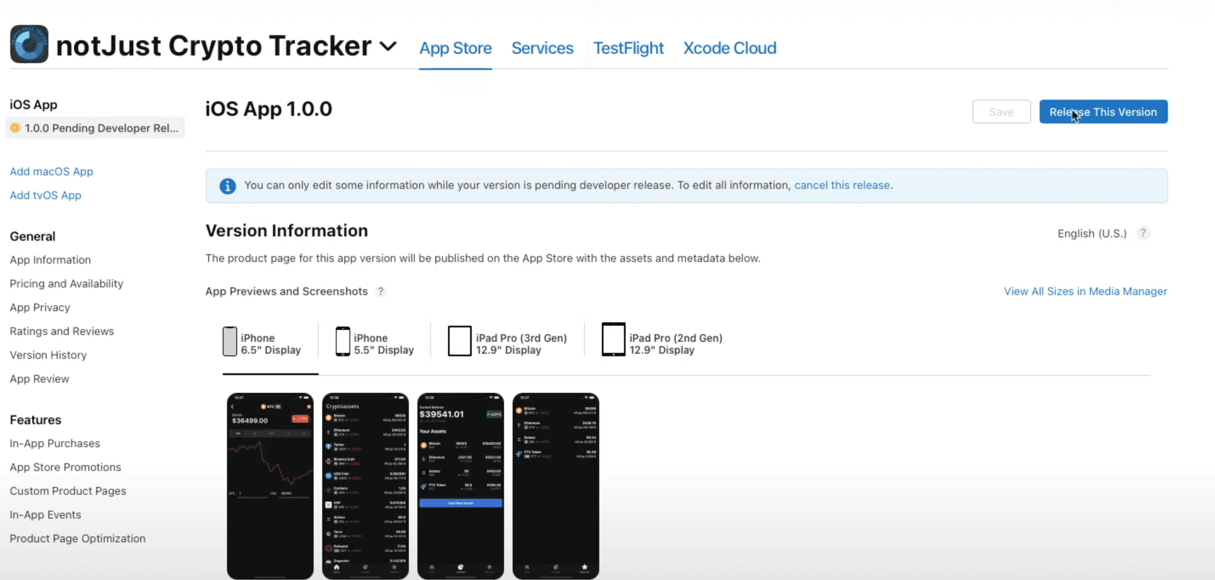Open View All Sizes in Media Manager
Screen dimensions: 1215x580
coord(1085,291)
